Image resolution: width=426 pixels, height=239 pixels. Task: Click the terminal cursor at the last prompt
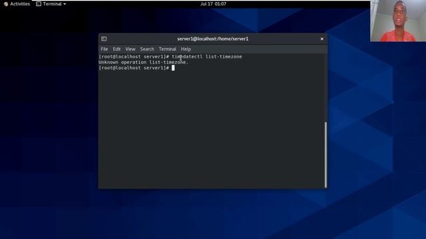173,68
